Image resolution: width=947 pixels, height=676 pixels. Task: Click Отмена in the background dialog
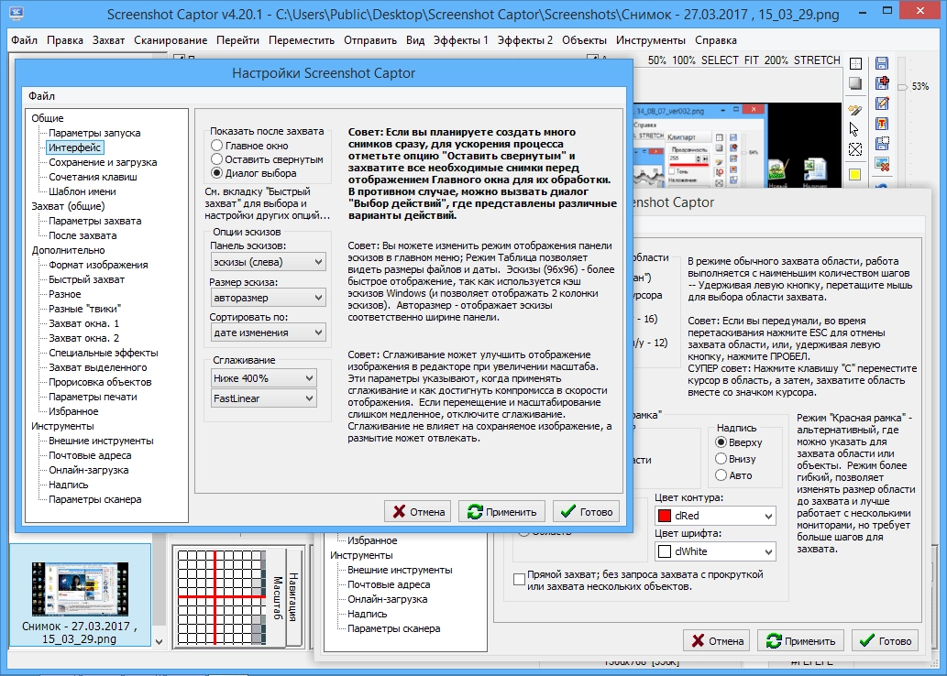tap(717, 641)
